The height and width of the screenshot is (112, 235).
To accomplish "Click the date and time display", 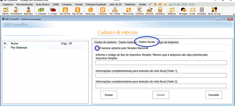I will [x=182, y=4].
